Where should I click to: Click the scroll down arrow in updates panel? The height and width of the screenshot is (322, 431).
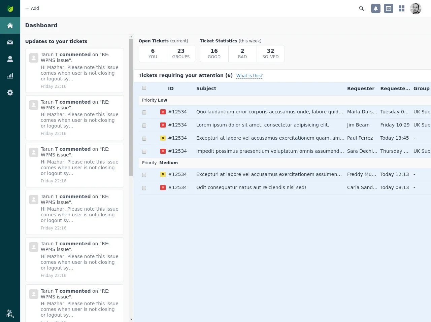tap(131, 319)
